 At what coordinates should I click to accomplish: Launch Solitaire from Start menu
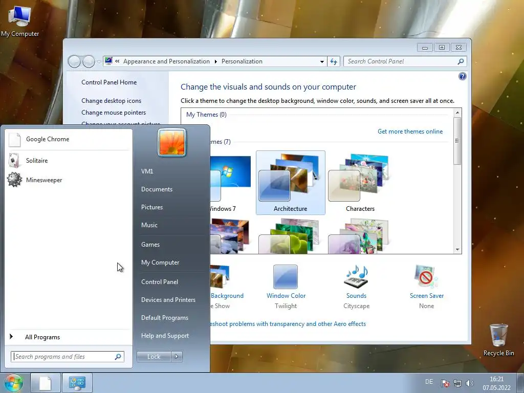(x=69, y=160)
